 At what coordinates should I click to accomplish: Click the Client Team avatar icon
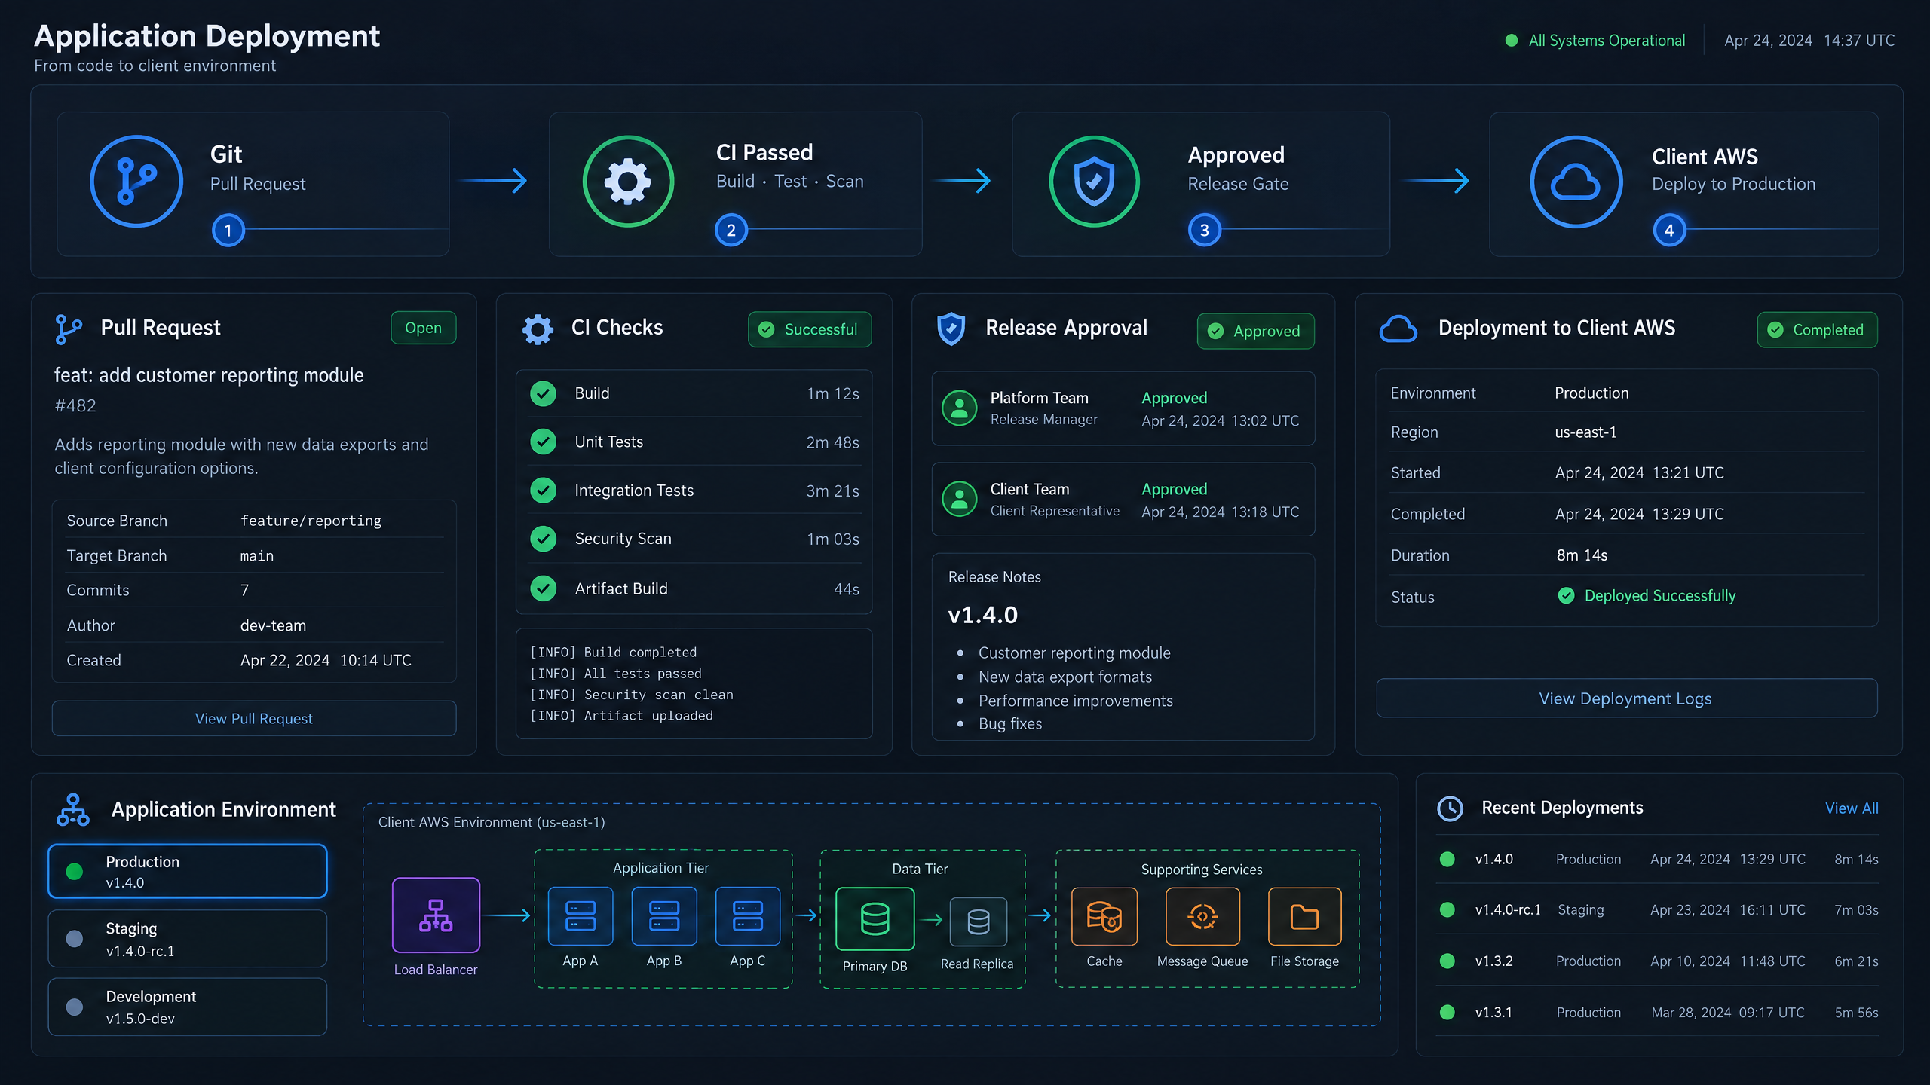[x=960, y=499]
